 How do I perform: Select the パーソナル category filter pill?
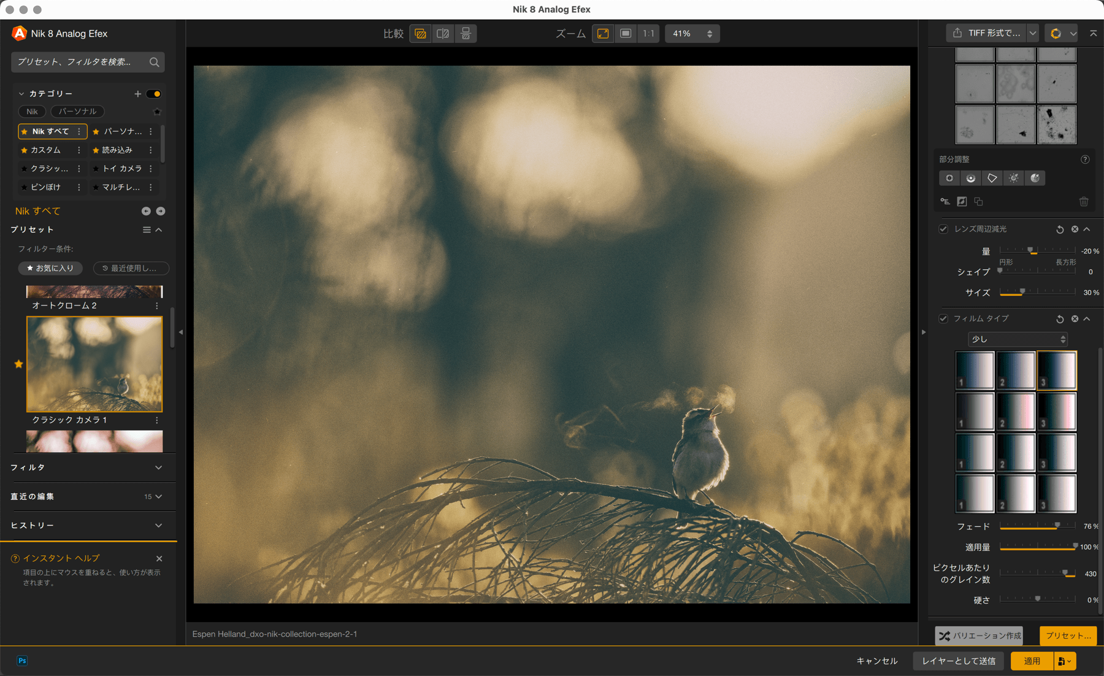[x=77, y=112]
